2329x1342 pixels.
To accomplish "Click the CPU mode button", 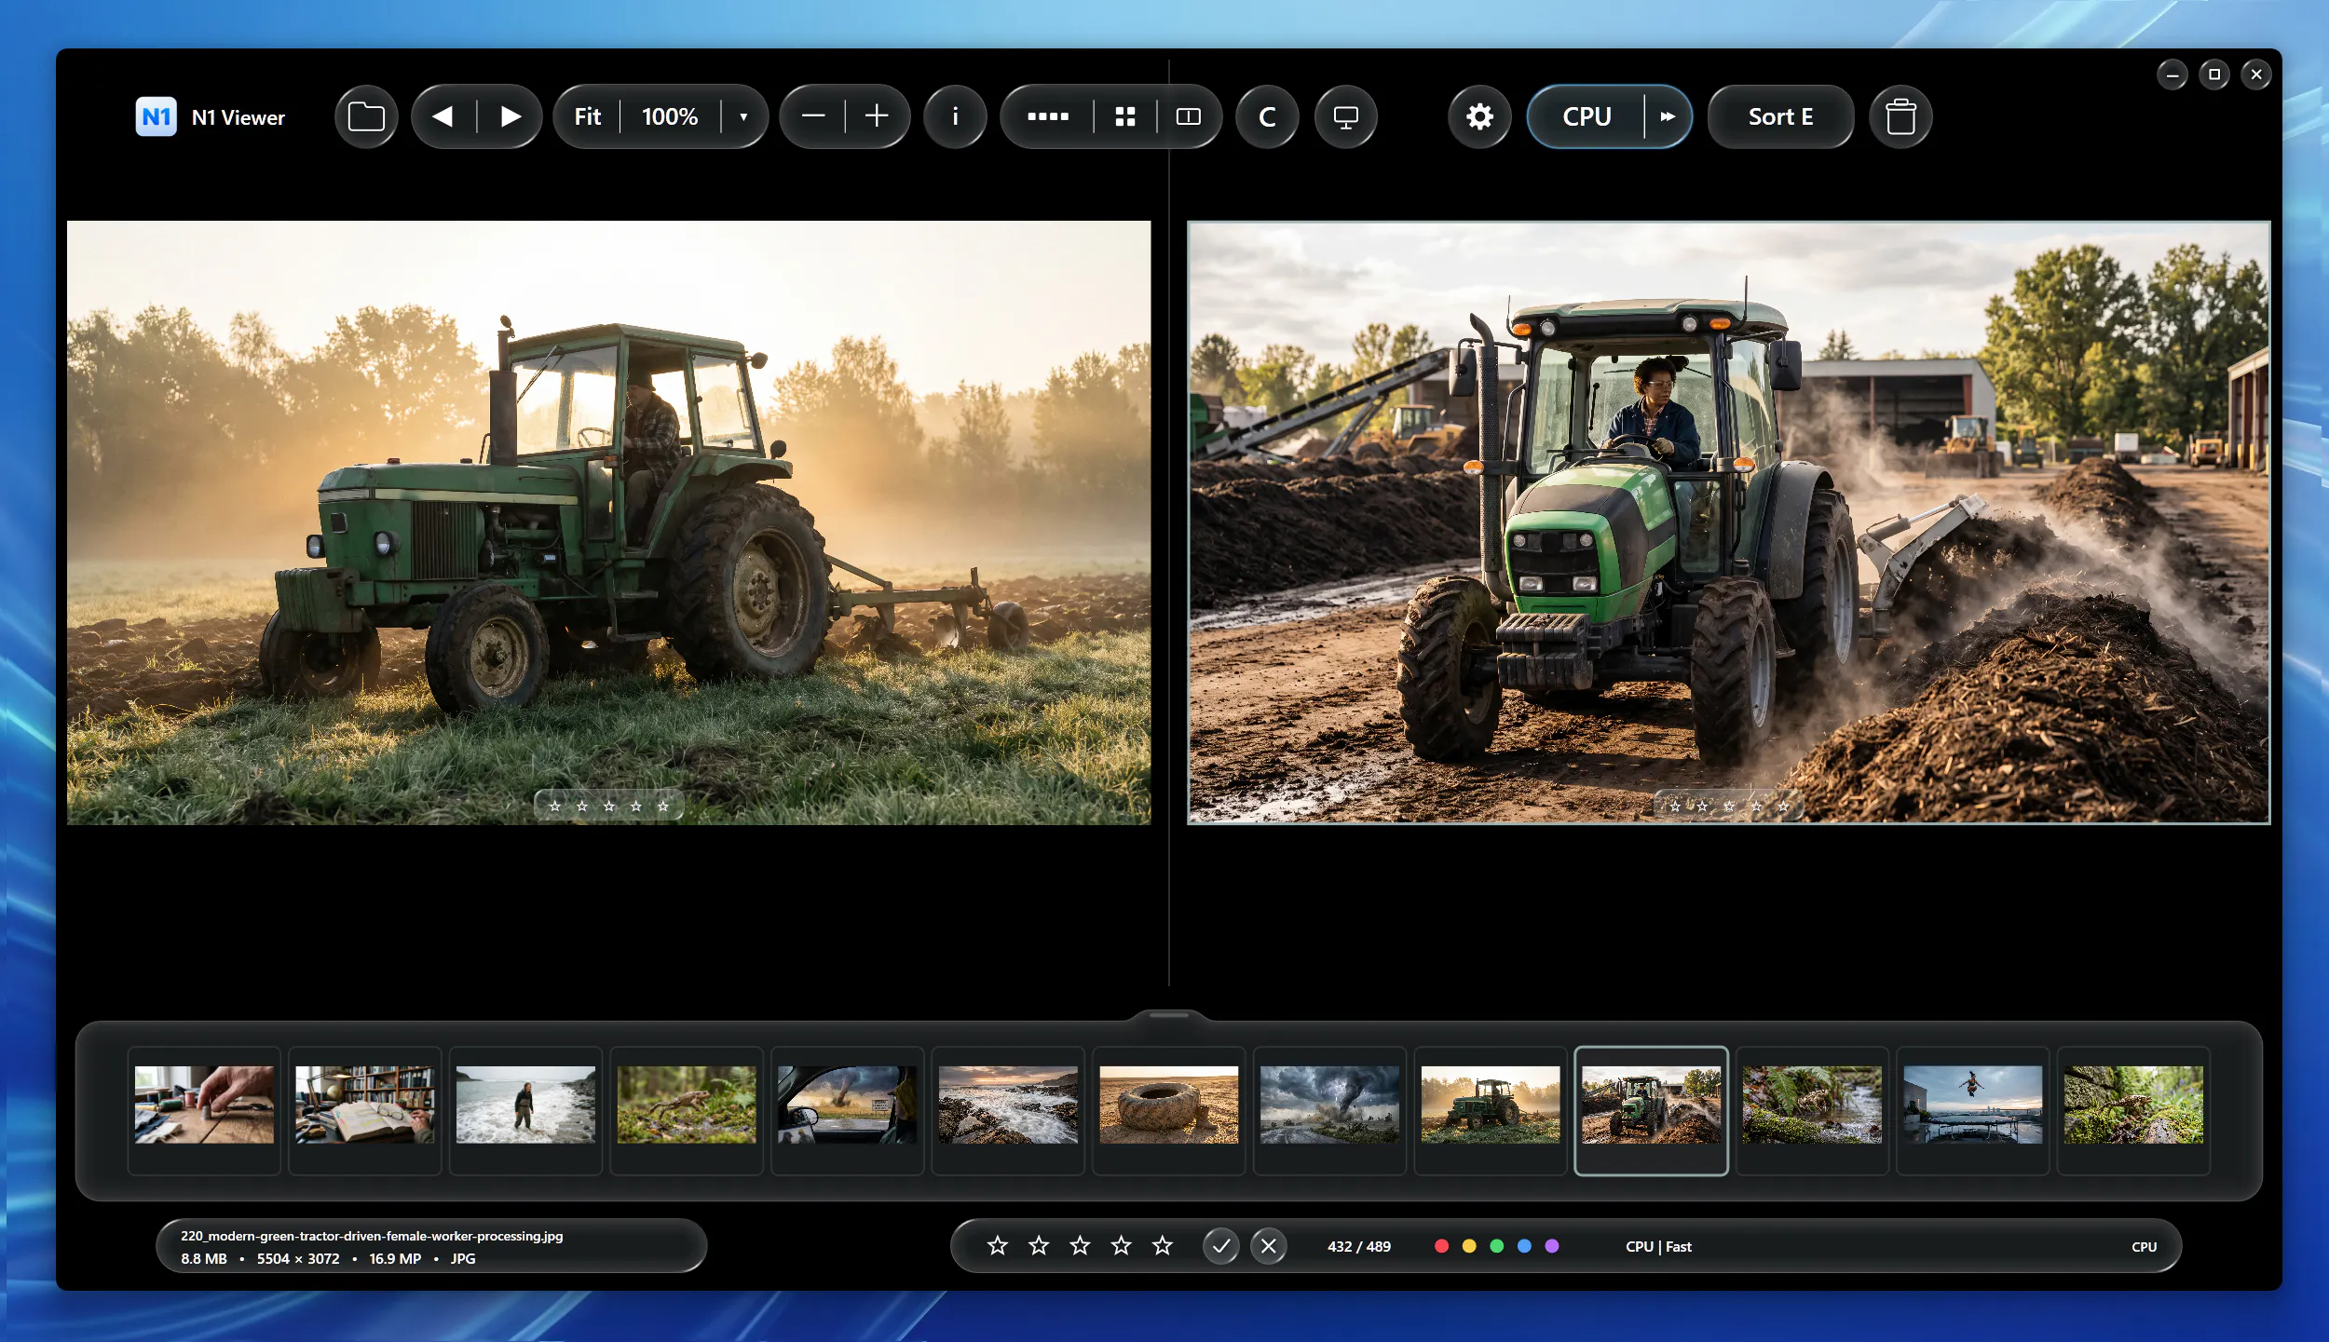I will [1587, 116].
